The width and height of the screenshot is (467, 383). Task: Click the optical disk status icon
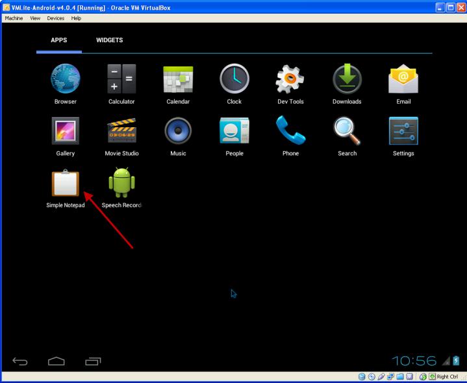point(372,377)
